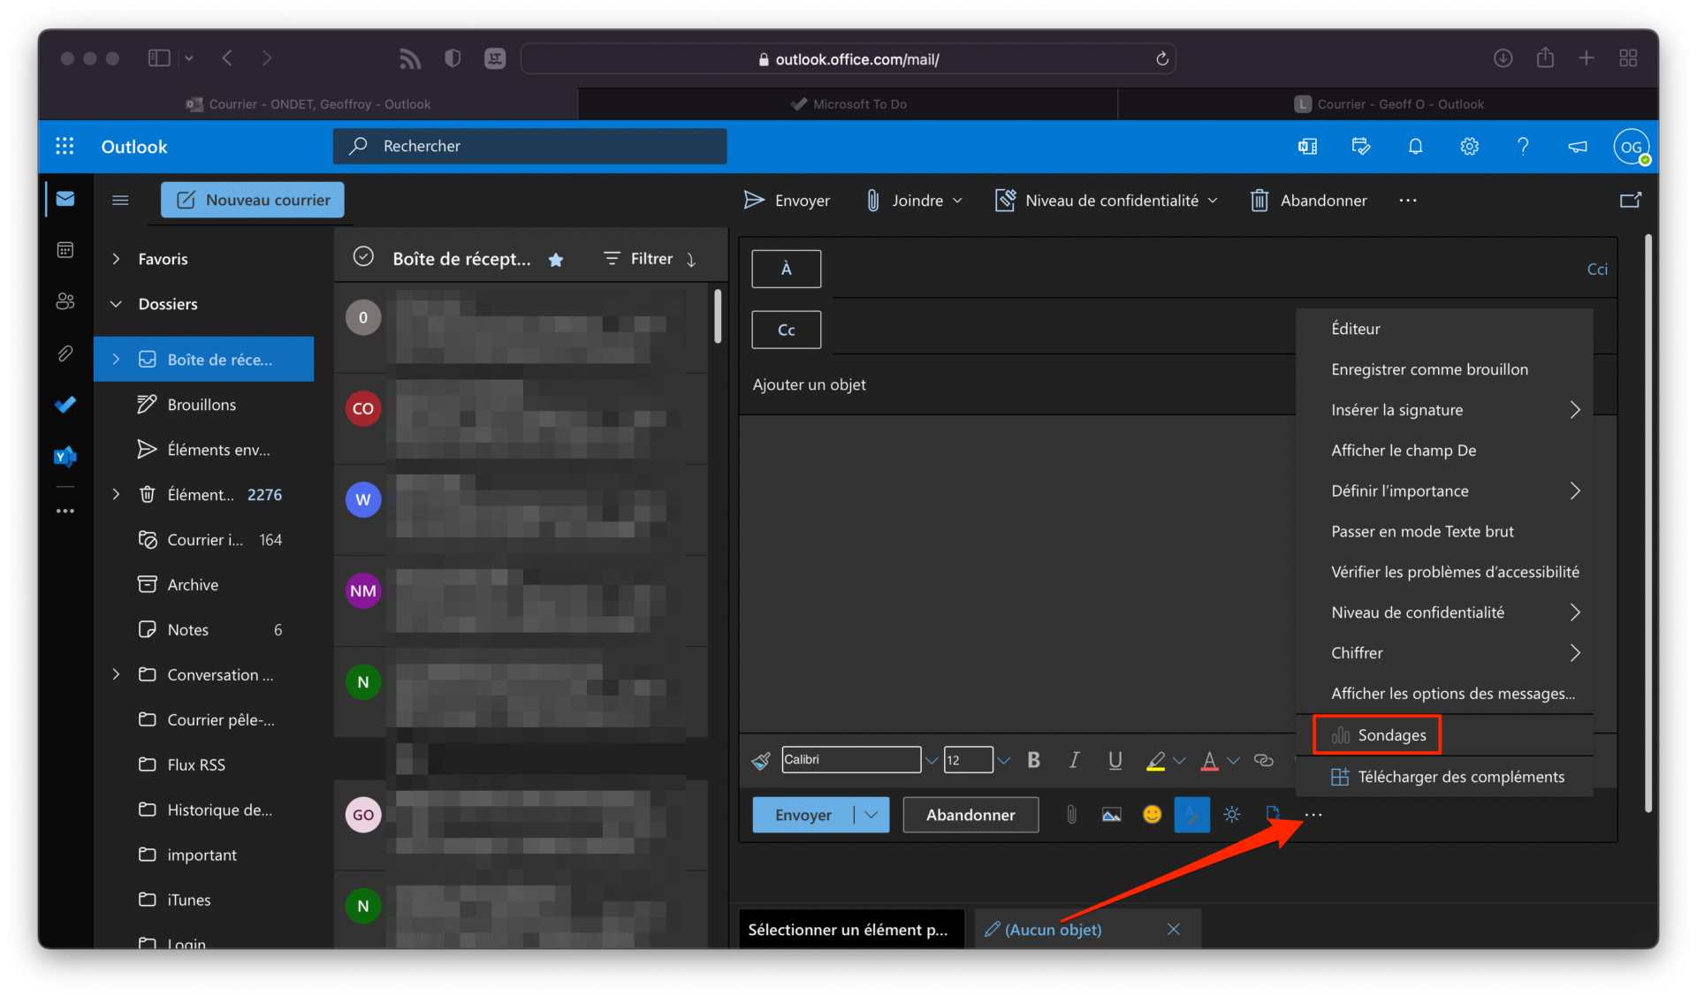The image size is (1697, 996).
Task: Open My Day calendar-check panel
Action: point(1361,147)
